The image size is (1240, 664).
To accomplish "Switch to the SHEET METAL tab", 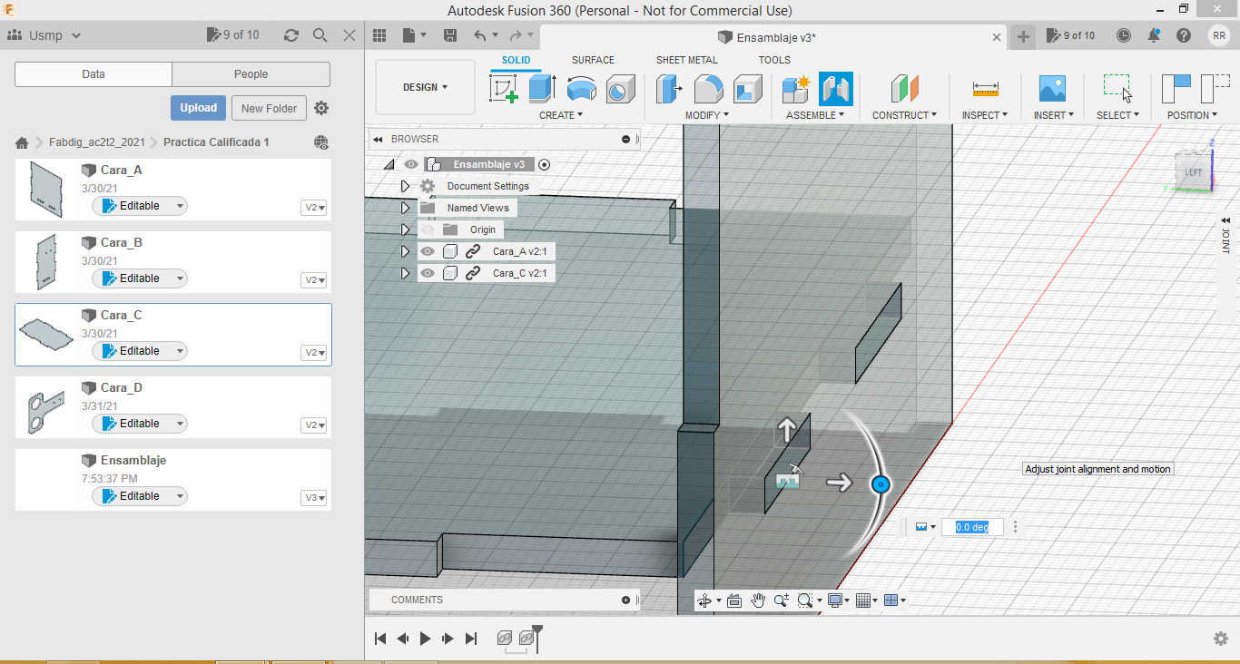I will pyautogui.click(x=686, y=60).
